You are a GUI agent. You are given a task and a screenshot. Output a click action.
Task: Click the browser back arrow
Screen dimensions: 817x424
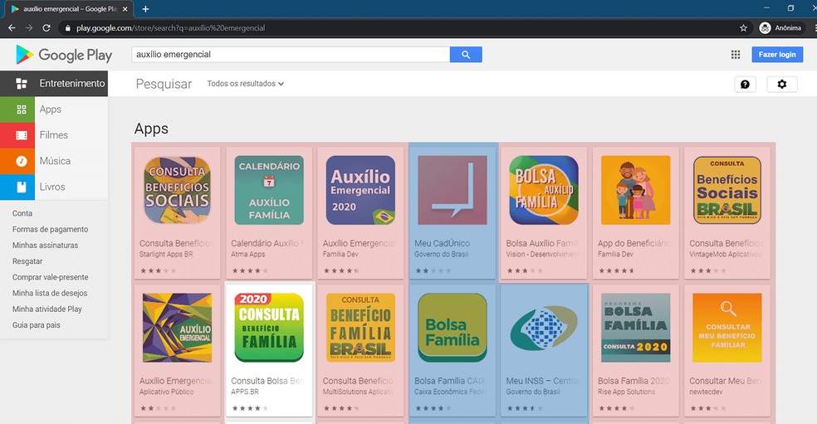[12, 27]
